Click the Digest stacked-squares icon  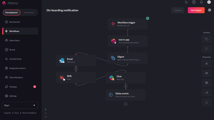point(113,58)
